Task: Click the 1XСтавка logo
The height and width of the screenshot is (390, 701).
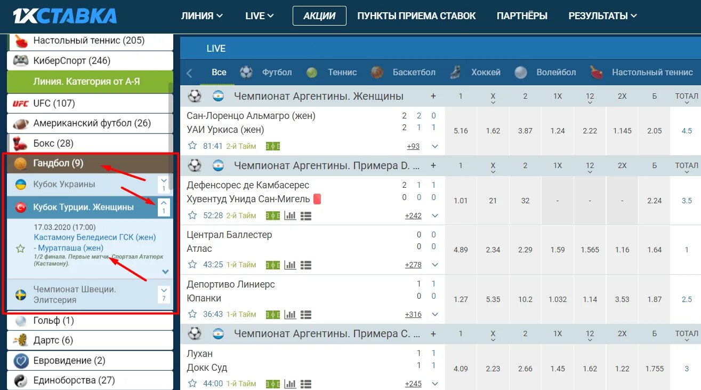Action: [x=65, y=16]
